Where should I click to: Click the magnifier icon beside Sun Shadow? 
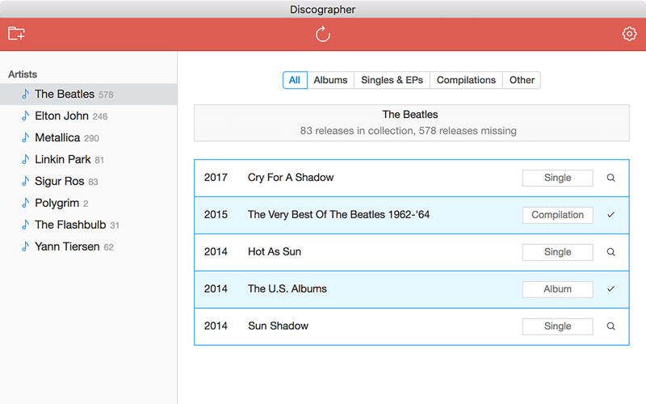[610, 326]
